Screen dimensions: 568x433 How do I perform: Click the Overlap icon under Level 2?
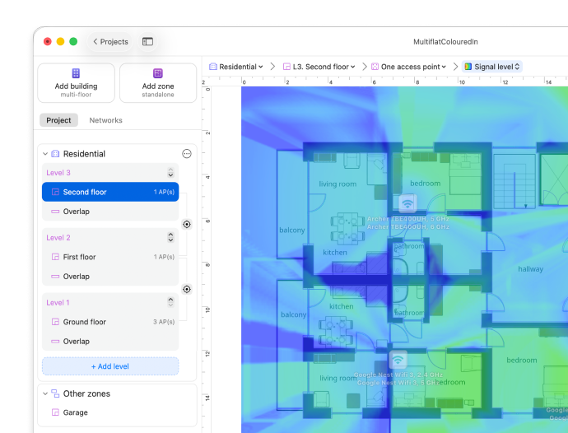click(55, 276)
